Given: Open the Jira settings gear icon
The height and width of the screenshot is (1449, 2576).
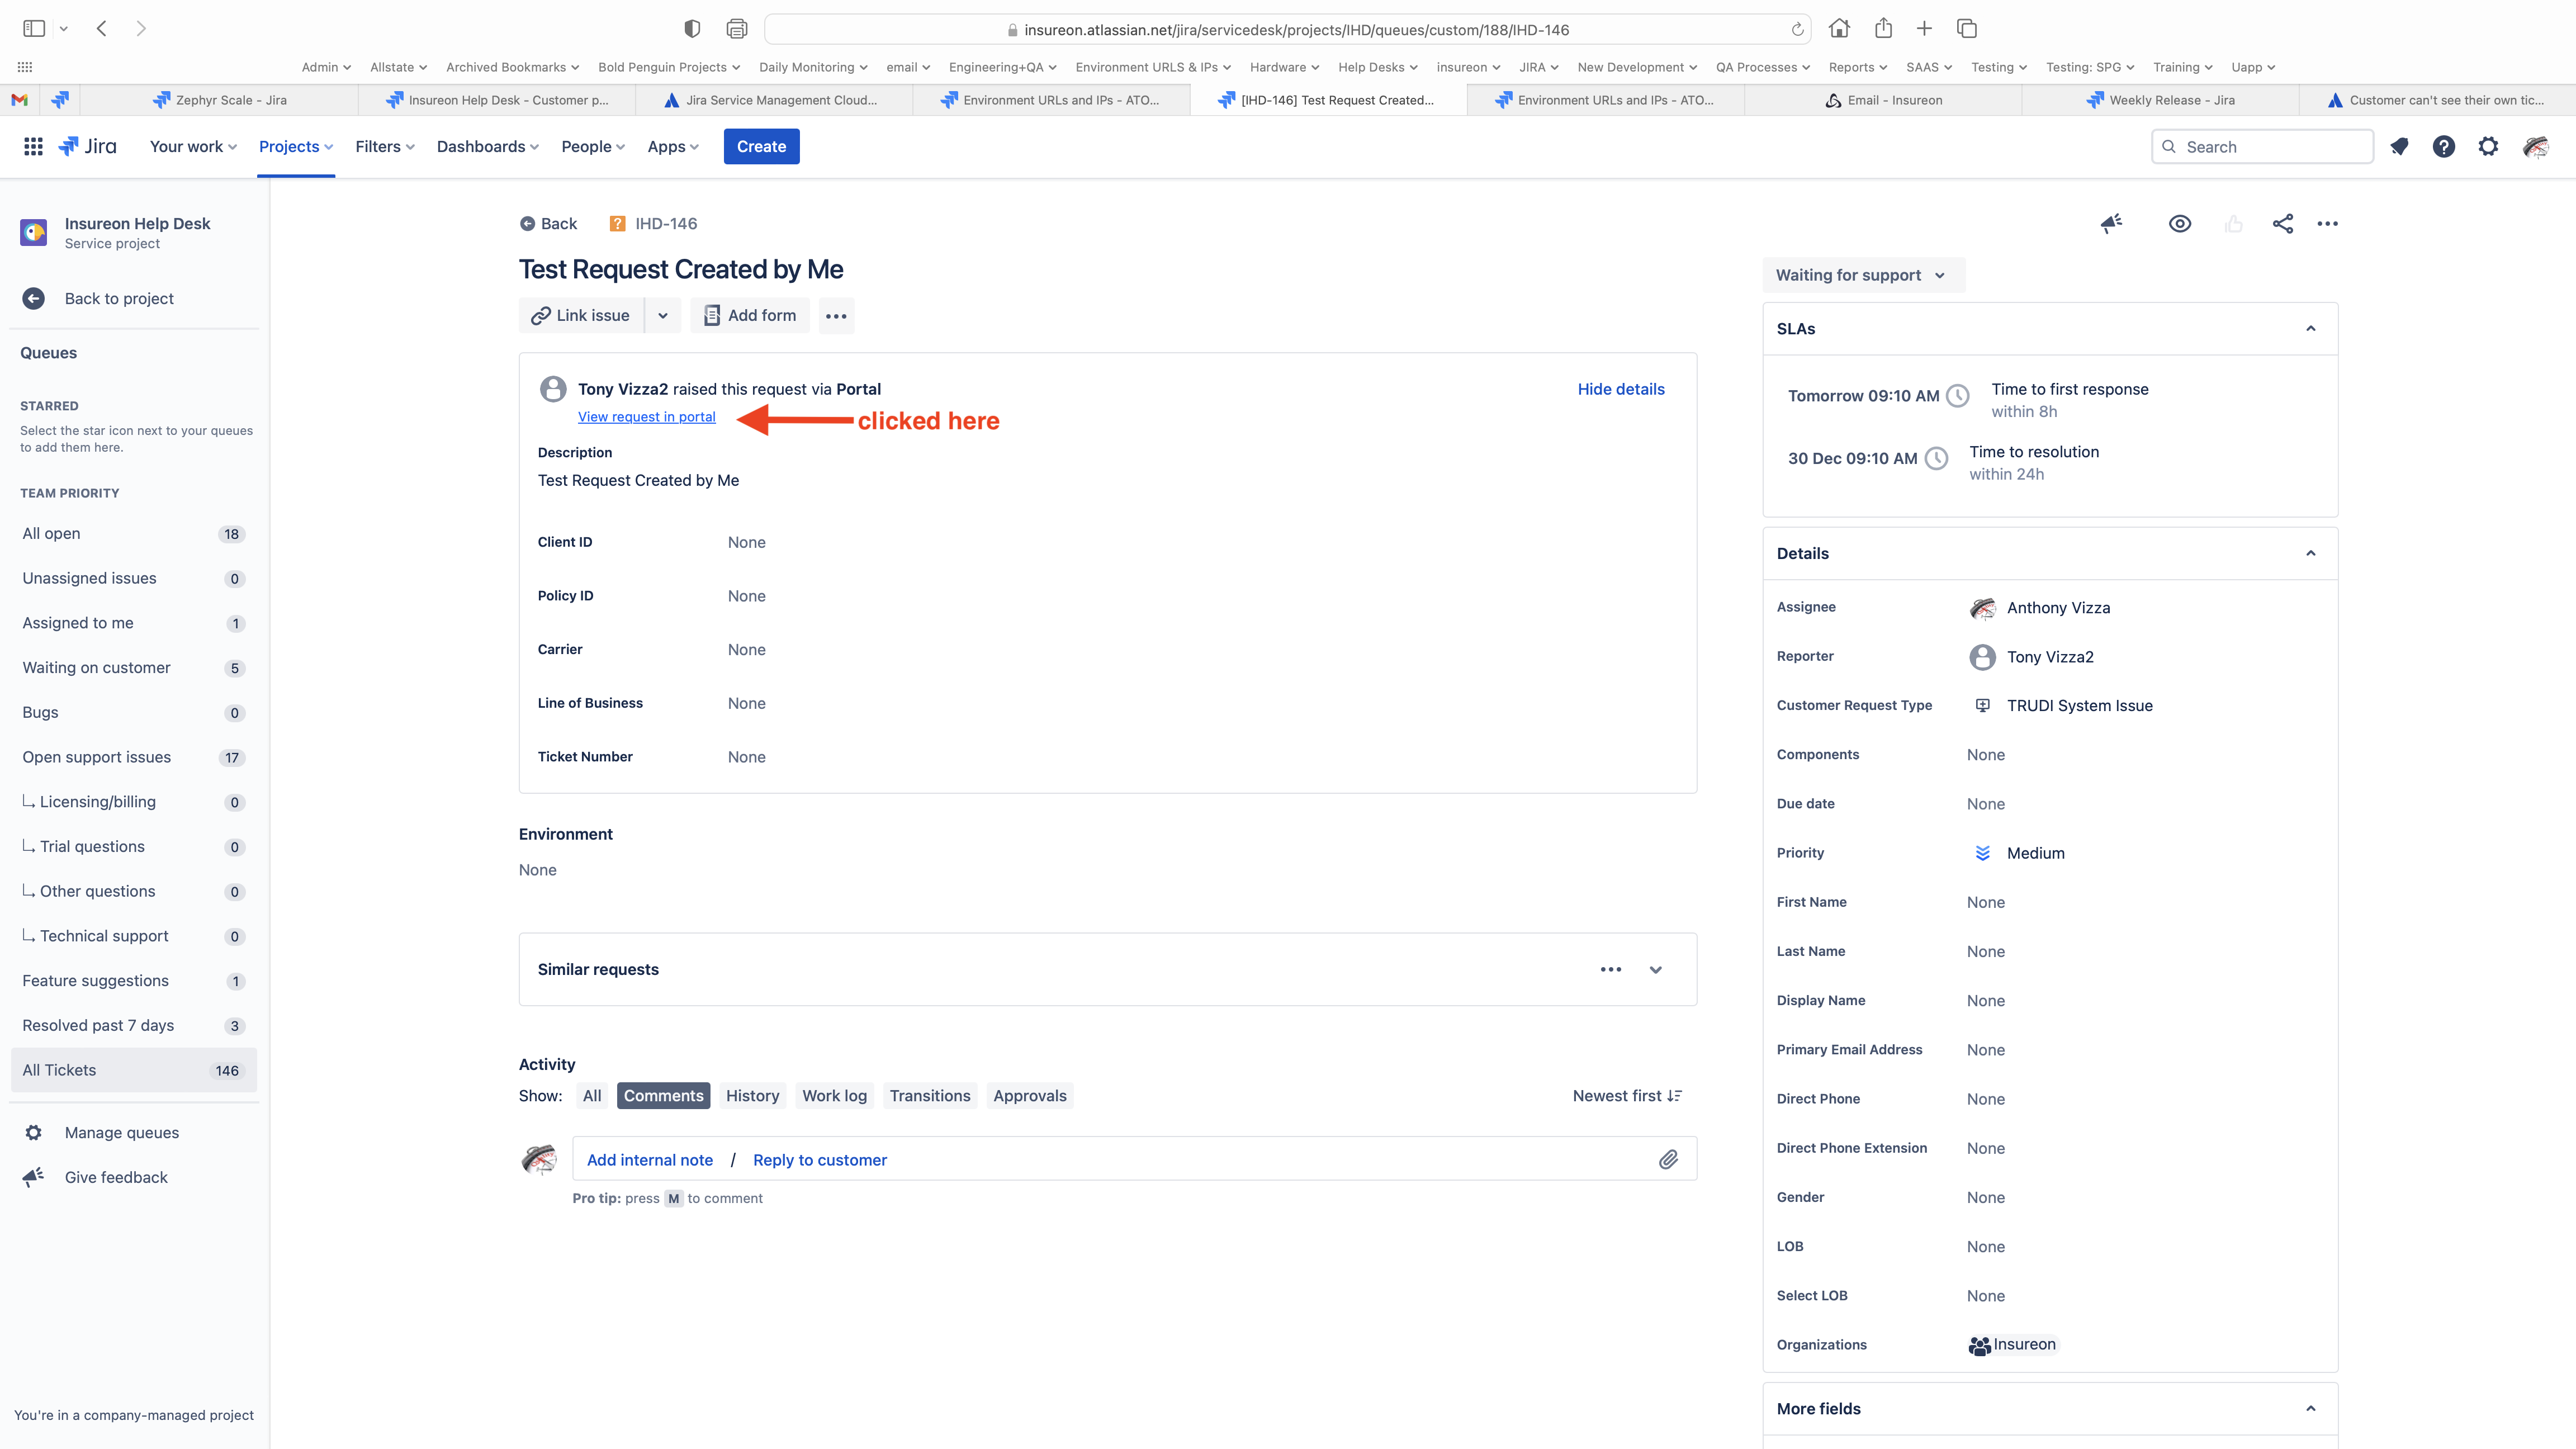Looking at the screenshot, I should 2488,147.
